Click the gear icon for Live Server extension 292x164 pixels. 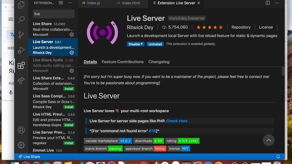(72, 53)
